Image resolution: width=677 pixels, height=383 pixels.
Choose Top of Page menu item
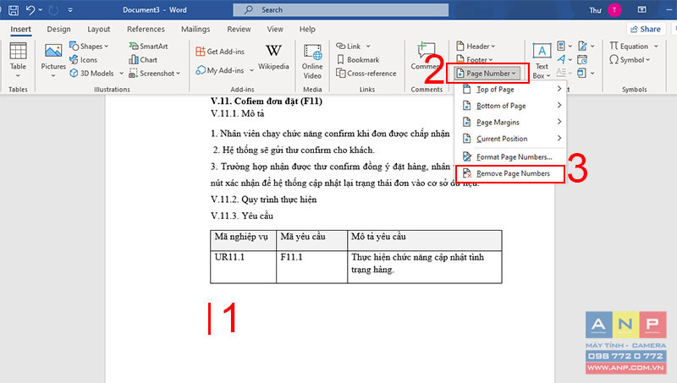click(x=511, y=89)
